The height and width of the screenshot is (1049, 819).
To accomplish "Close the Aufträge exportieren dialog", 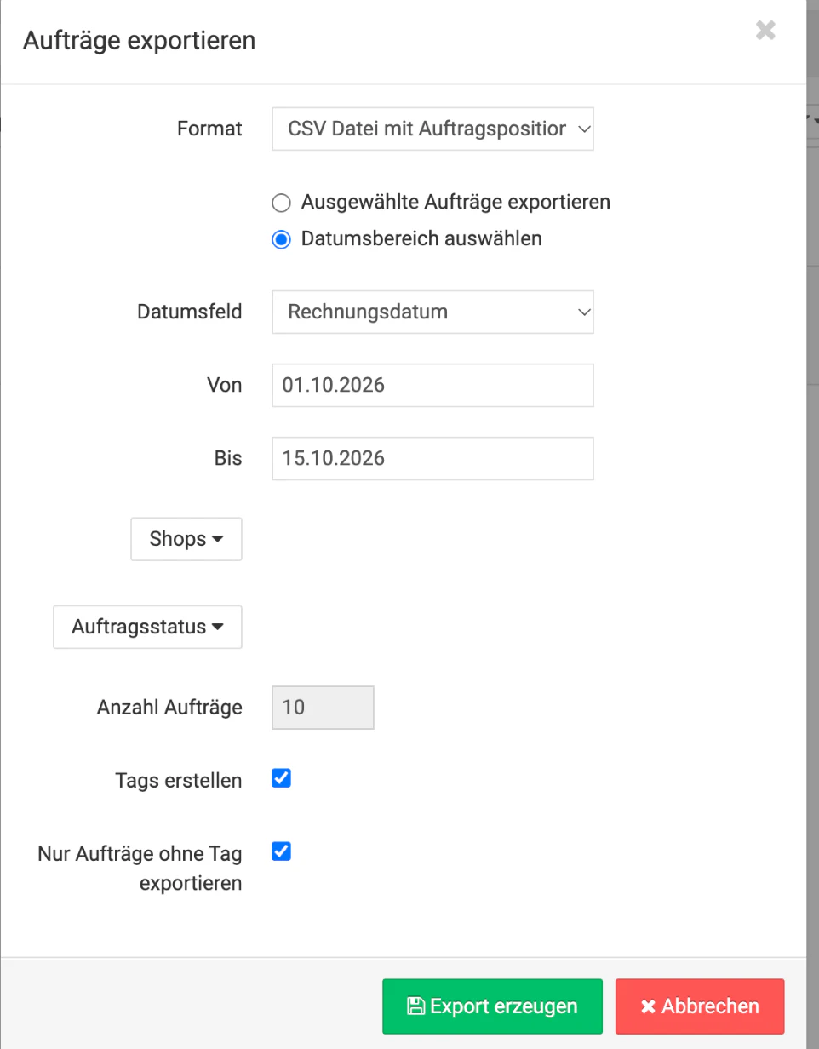I will click(x=765, y=31).
